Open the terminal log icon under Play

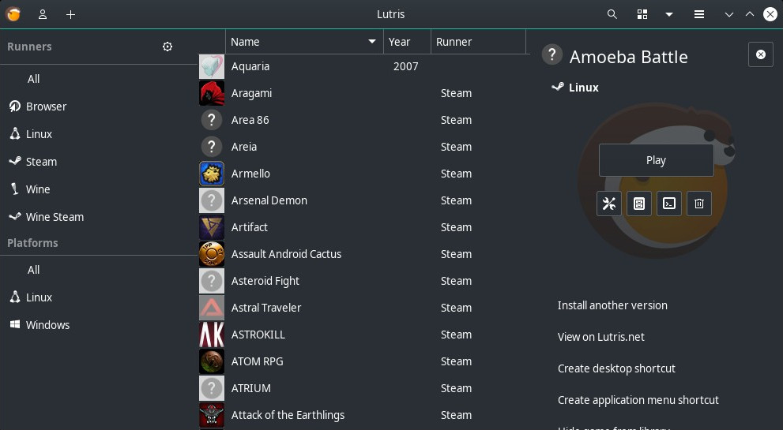pyautogui.click(x=669, y=204)
